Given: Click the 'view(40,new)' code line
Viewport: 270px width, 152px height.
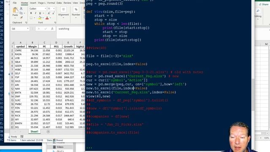Looking at the screenshot, I should point(98,96).
